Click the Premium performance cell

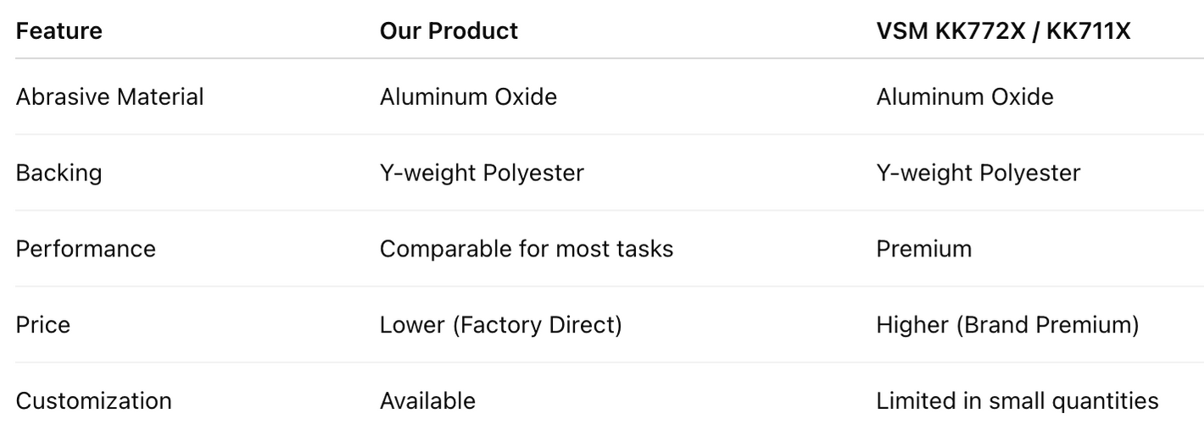pyautogui.click(x=924, y=249)
